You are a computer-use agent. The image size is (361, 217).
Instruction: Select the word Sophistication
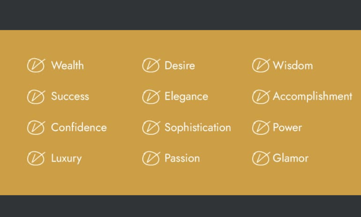pyautogui.click(x=198, y=128)
